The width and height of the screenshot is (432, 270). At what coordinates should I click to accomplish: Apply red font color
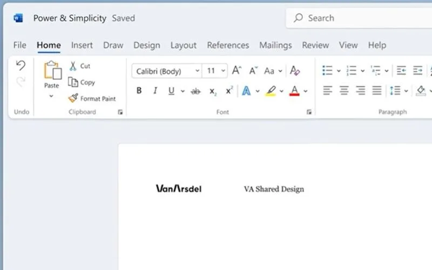(294, 91)
